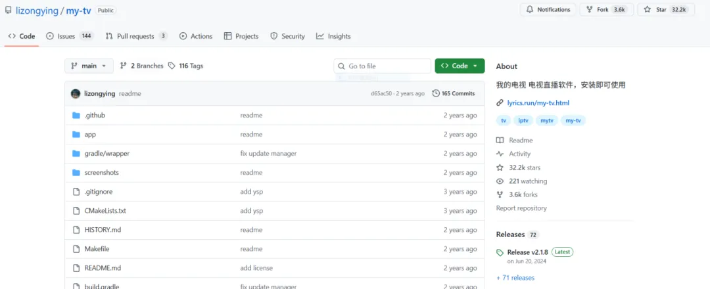710x289 pixels.
Task: Open the lyrics.run/my-tv.html website link
Action: pos(538,102)
